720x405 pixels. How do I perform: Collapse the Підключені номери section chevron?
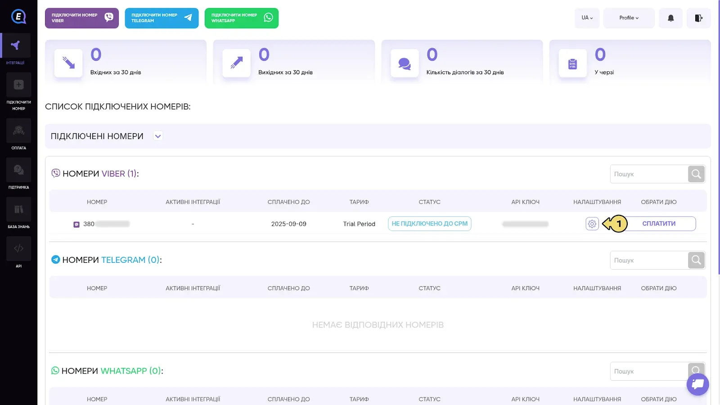(x=158, y=136)
